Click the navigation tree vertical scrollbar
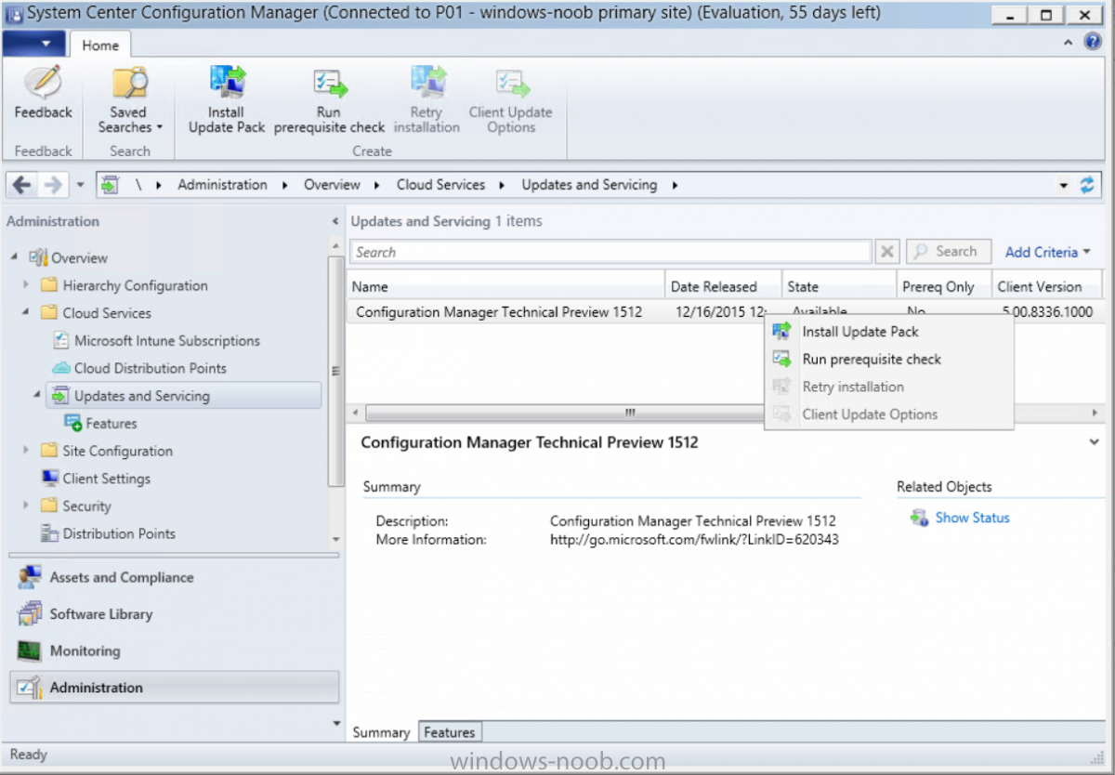The width and height of the screenshot is (1115, 775). (336, 372)
